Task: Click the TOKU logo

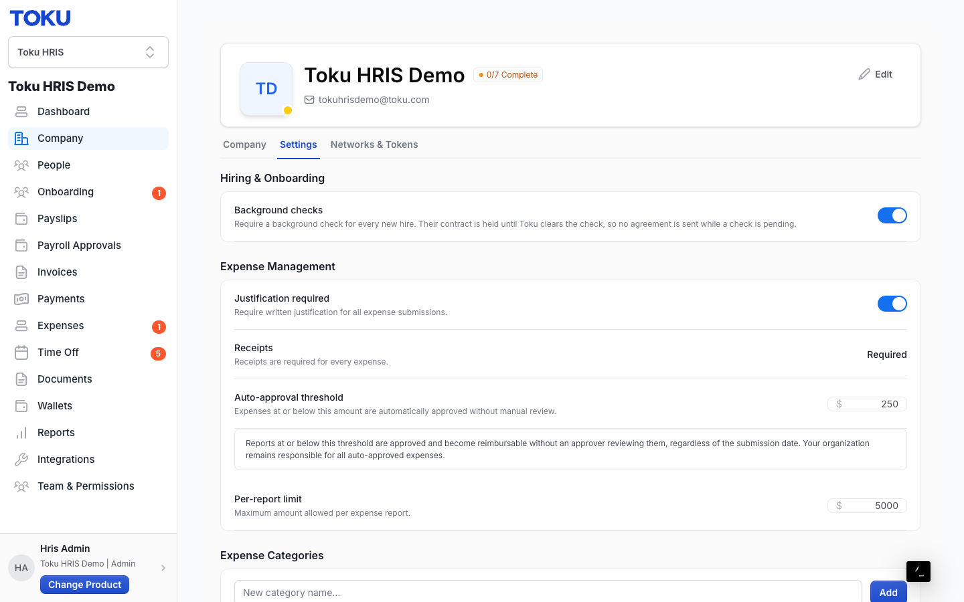Action: [x=40, y=18]
